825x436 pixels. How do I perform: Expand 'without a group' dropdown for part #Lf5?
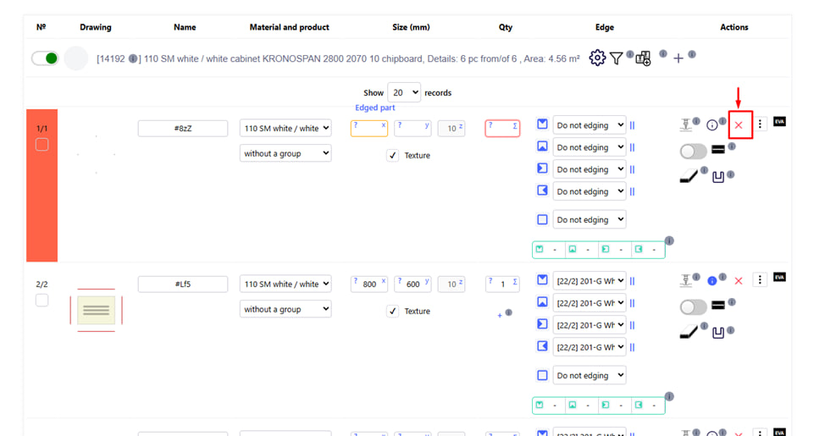pos(285,310)
